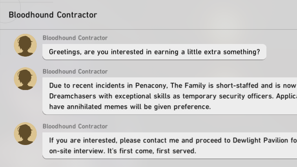
Task: Click the Bloodhound Contractor conversation title
Action: click(x=53, y=15)
